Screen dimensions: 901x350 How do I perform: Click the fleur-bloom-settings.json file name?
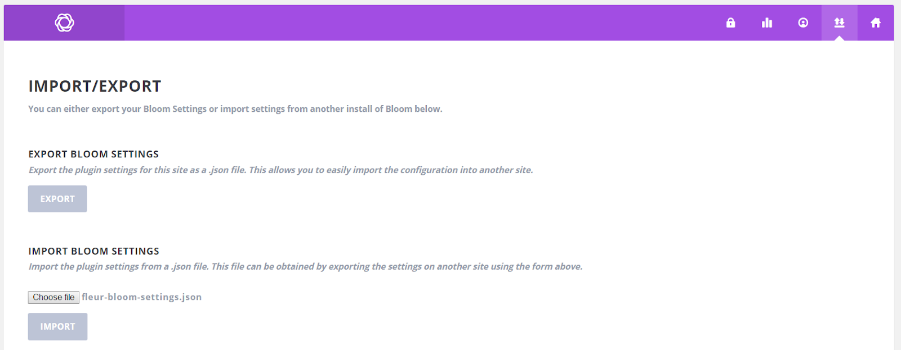coord(141,297)
